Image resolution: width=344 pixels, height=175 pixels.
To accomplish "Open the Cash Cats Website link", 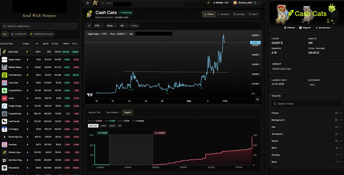I will (289, 28).
